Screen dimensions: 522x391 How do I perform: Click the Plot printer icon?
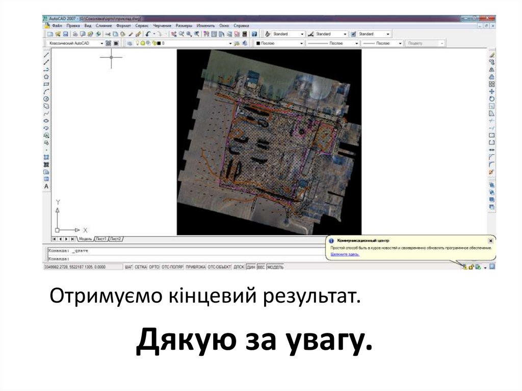click(75, 34)
